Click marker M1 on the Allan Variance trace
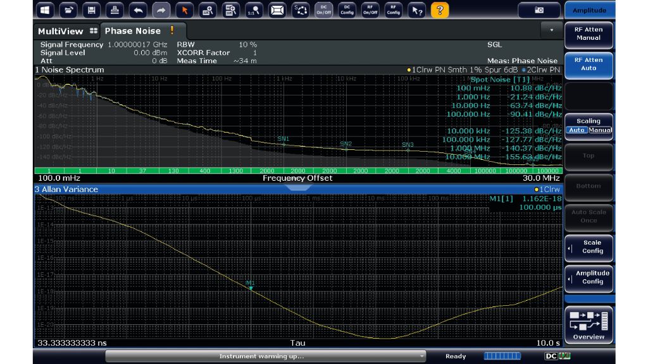 click(x=251, y=288)
